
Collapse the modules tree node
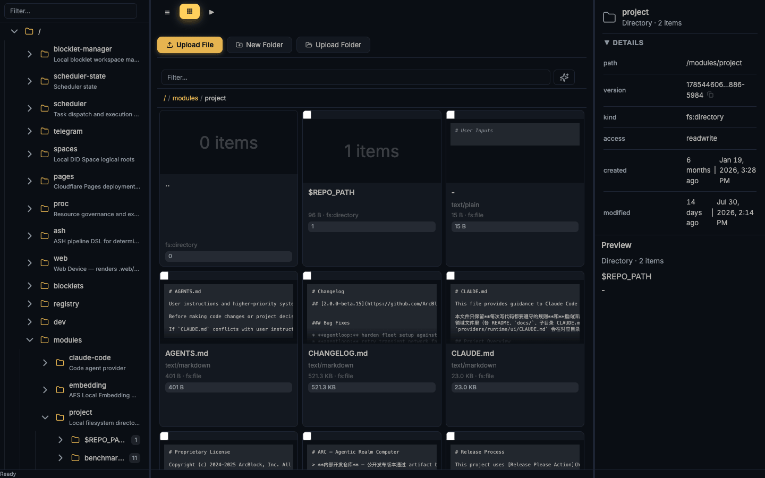click(x=30, y=340)
